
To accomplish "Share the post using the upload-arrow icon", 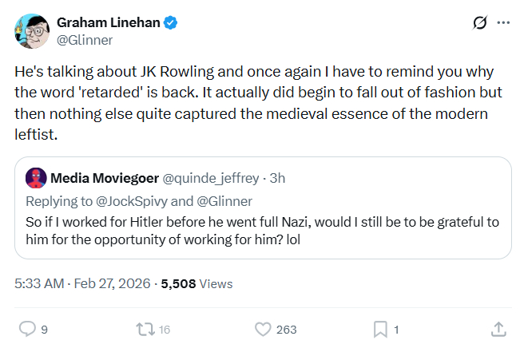I will tap(498, 328).
